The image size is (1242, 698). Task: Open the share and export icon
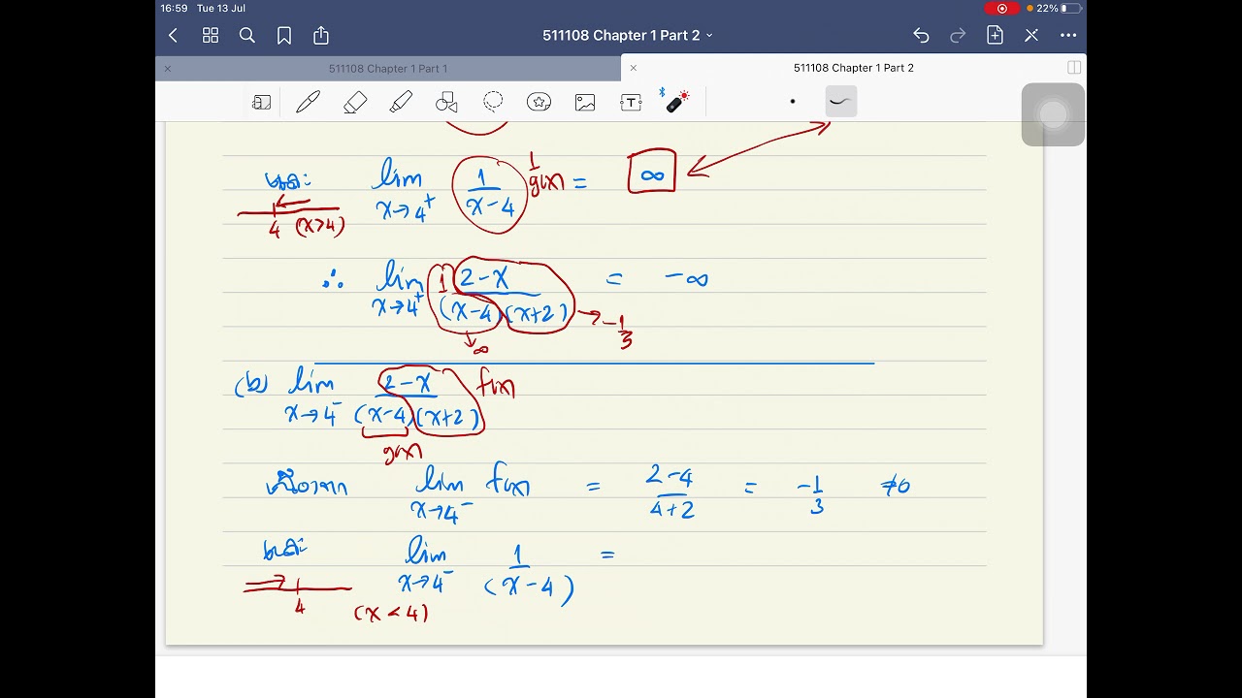tap(321, 36)
